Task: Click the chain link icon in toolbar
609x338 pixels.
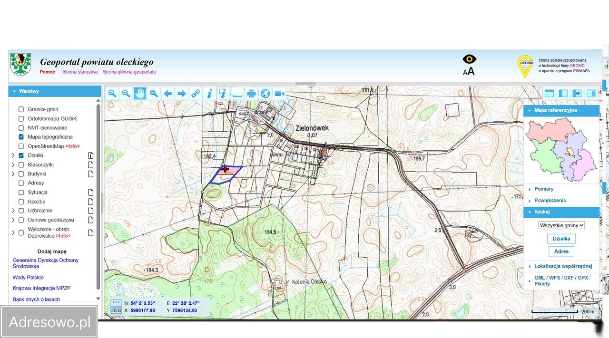Action: [x=196, y=93]
